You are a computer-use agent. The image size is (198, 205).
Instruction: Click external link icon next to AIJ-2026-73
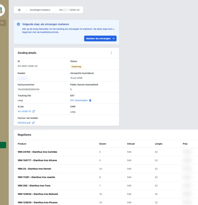point(34,111)
